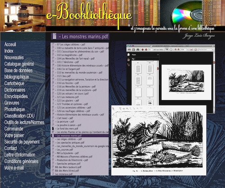This screenshot has width=225, height=188.
Task: Open the Pages panel icon in PDF sidebar
Action: [128, 55]
